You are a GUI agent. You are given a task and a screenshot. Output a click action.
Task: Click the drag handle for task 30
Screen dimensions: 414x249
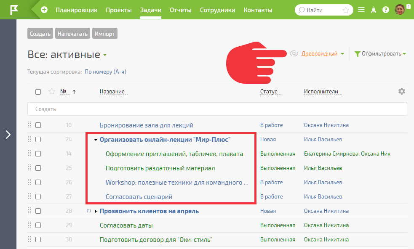(29, 239)
